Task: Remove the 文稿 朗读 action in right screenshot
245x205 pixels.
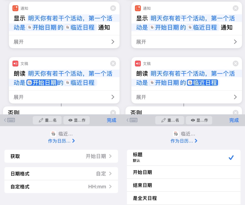Action: tap(236, 63)
